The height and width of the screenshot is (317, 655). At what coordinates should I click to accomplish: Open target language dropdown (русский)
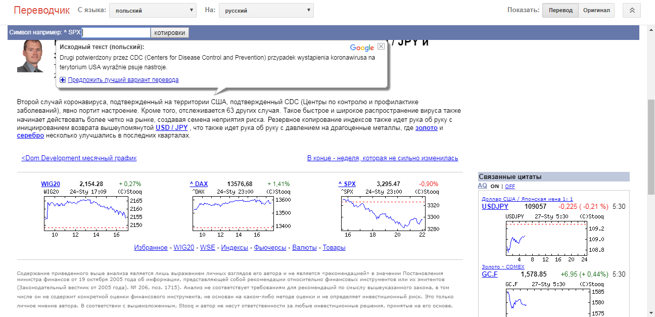tap(266, 11)
